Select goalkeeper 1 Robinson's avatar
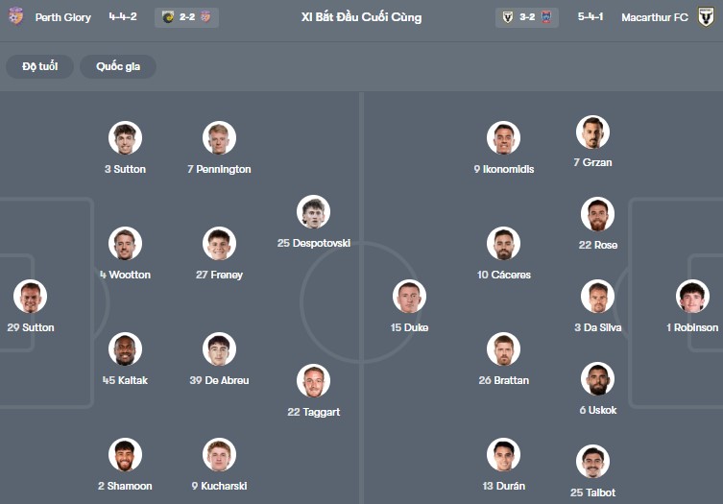Screen dimensions: 723x504 click(691, 297)
